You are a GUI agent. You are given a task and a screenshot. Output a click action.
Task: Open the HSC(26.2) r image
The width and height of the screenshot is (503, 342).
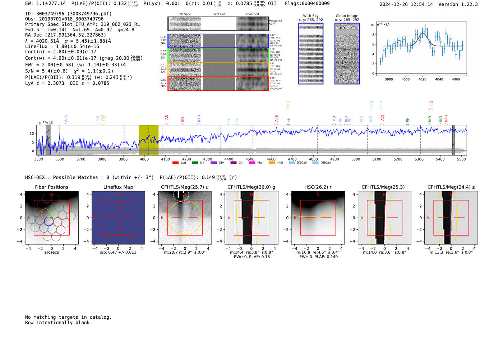tap(318, 217)
